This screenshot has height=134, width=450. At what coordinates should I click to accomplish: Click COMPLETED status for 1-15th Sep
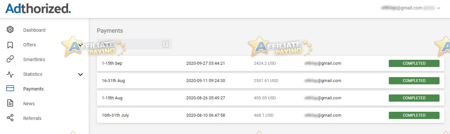point(414,63)
